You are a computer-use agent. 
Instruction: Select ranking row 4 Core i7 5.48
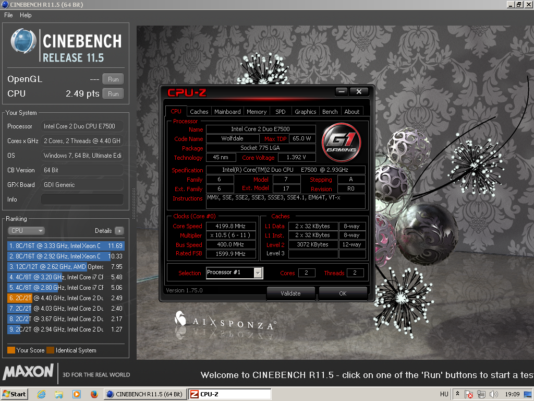click(x=65, y=277)
